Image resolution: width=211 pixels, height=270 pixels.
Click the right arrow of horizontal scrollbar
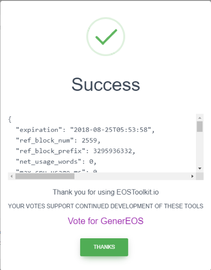pos(192,176)
